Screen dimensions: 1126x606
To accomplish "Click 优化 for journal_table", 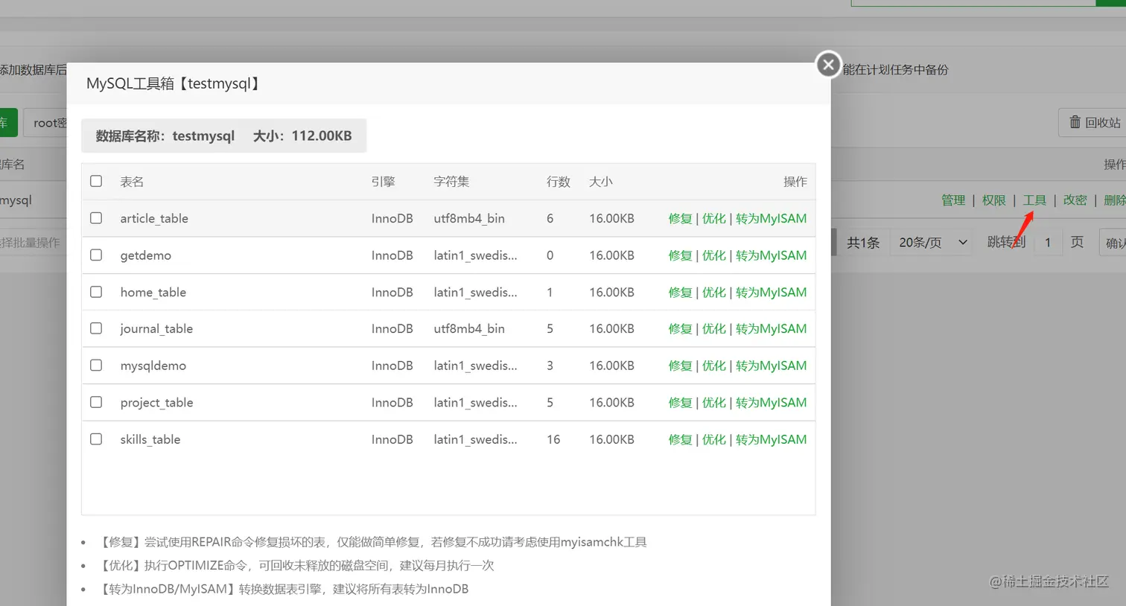I will [713, 328].
